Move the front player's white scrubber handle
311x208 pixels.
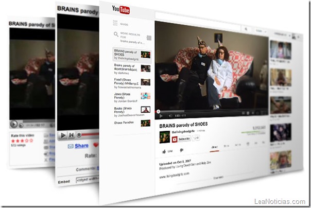(158, 112)
